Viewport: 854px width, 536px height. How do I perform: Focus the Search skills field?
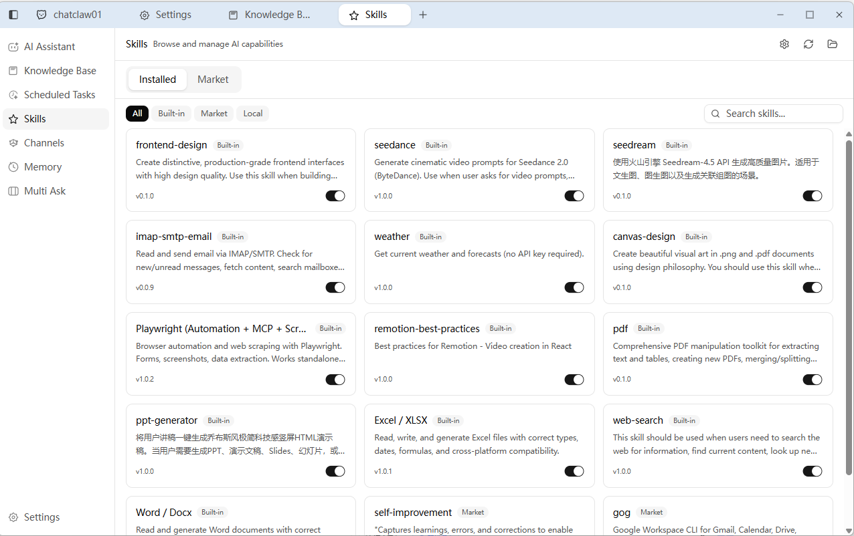(x=774, y=114)
